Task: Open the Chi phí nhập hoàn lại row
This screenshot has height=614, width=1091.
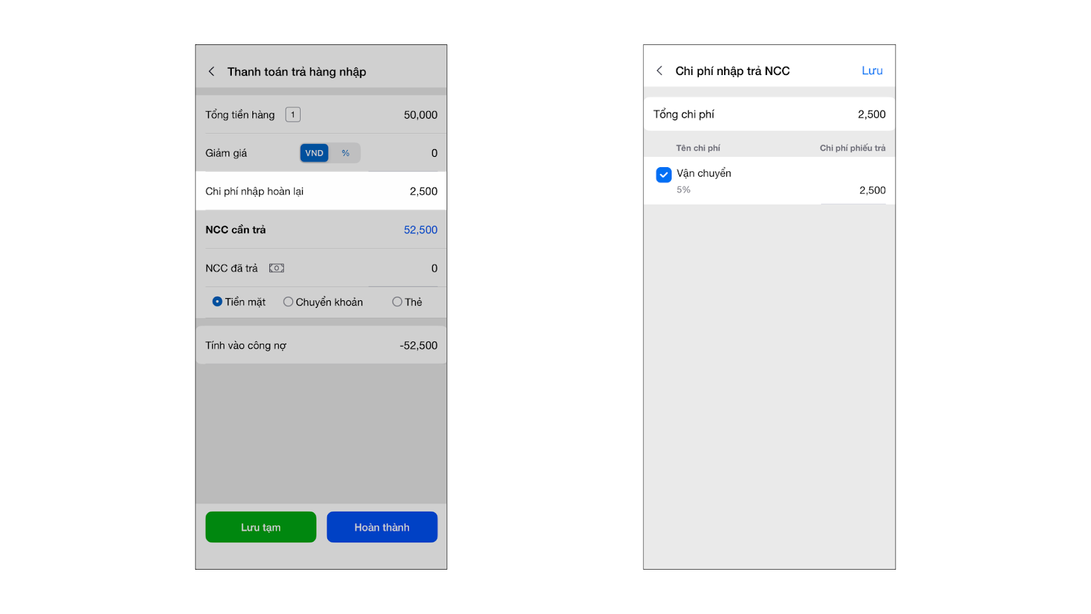Action: coord(321,191)
